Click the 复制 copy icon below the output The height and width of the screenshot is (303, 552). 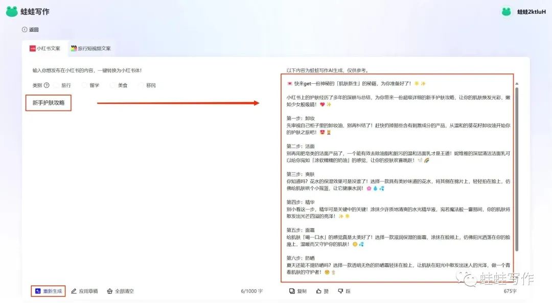[x=292, y=291]
